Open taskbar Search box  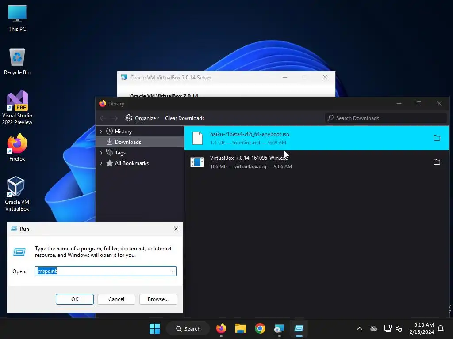[188, 328]
